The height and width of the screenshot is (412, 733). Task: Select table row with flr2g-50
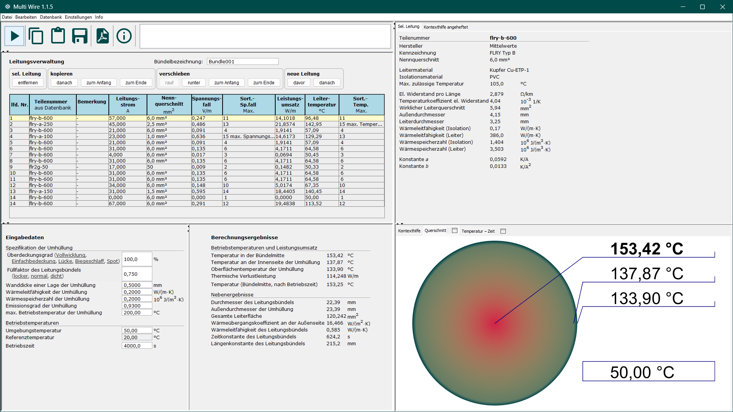tap(197, 167)
